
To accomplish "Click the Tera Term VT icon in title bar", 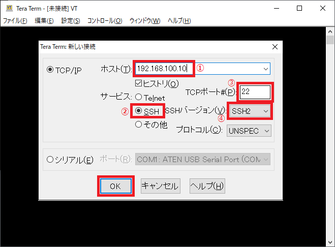I will (x=9, y=8).
